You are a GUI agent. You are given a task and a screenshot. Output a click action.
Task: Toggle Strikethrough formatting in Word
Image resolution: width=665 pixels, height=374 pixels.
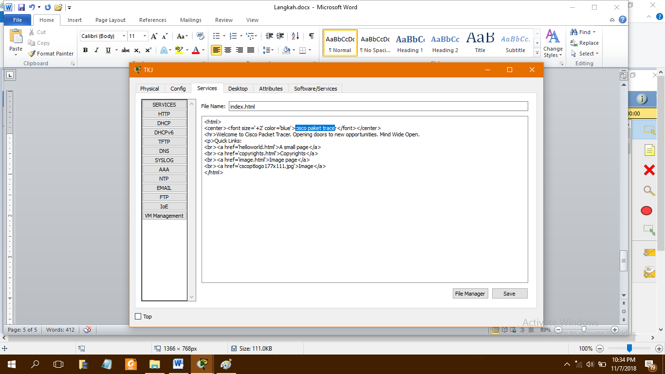coord(126,50)
